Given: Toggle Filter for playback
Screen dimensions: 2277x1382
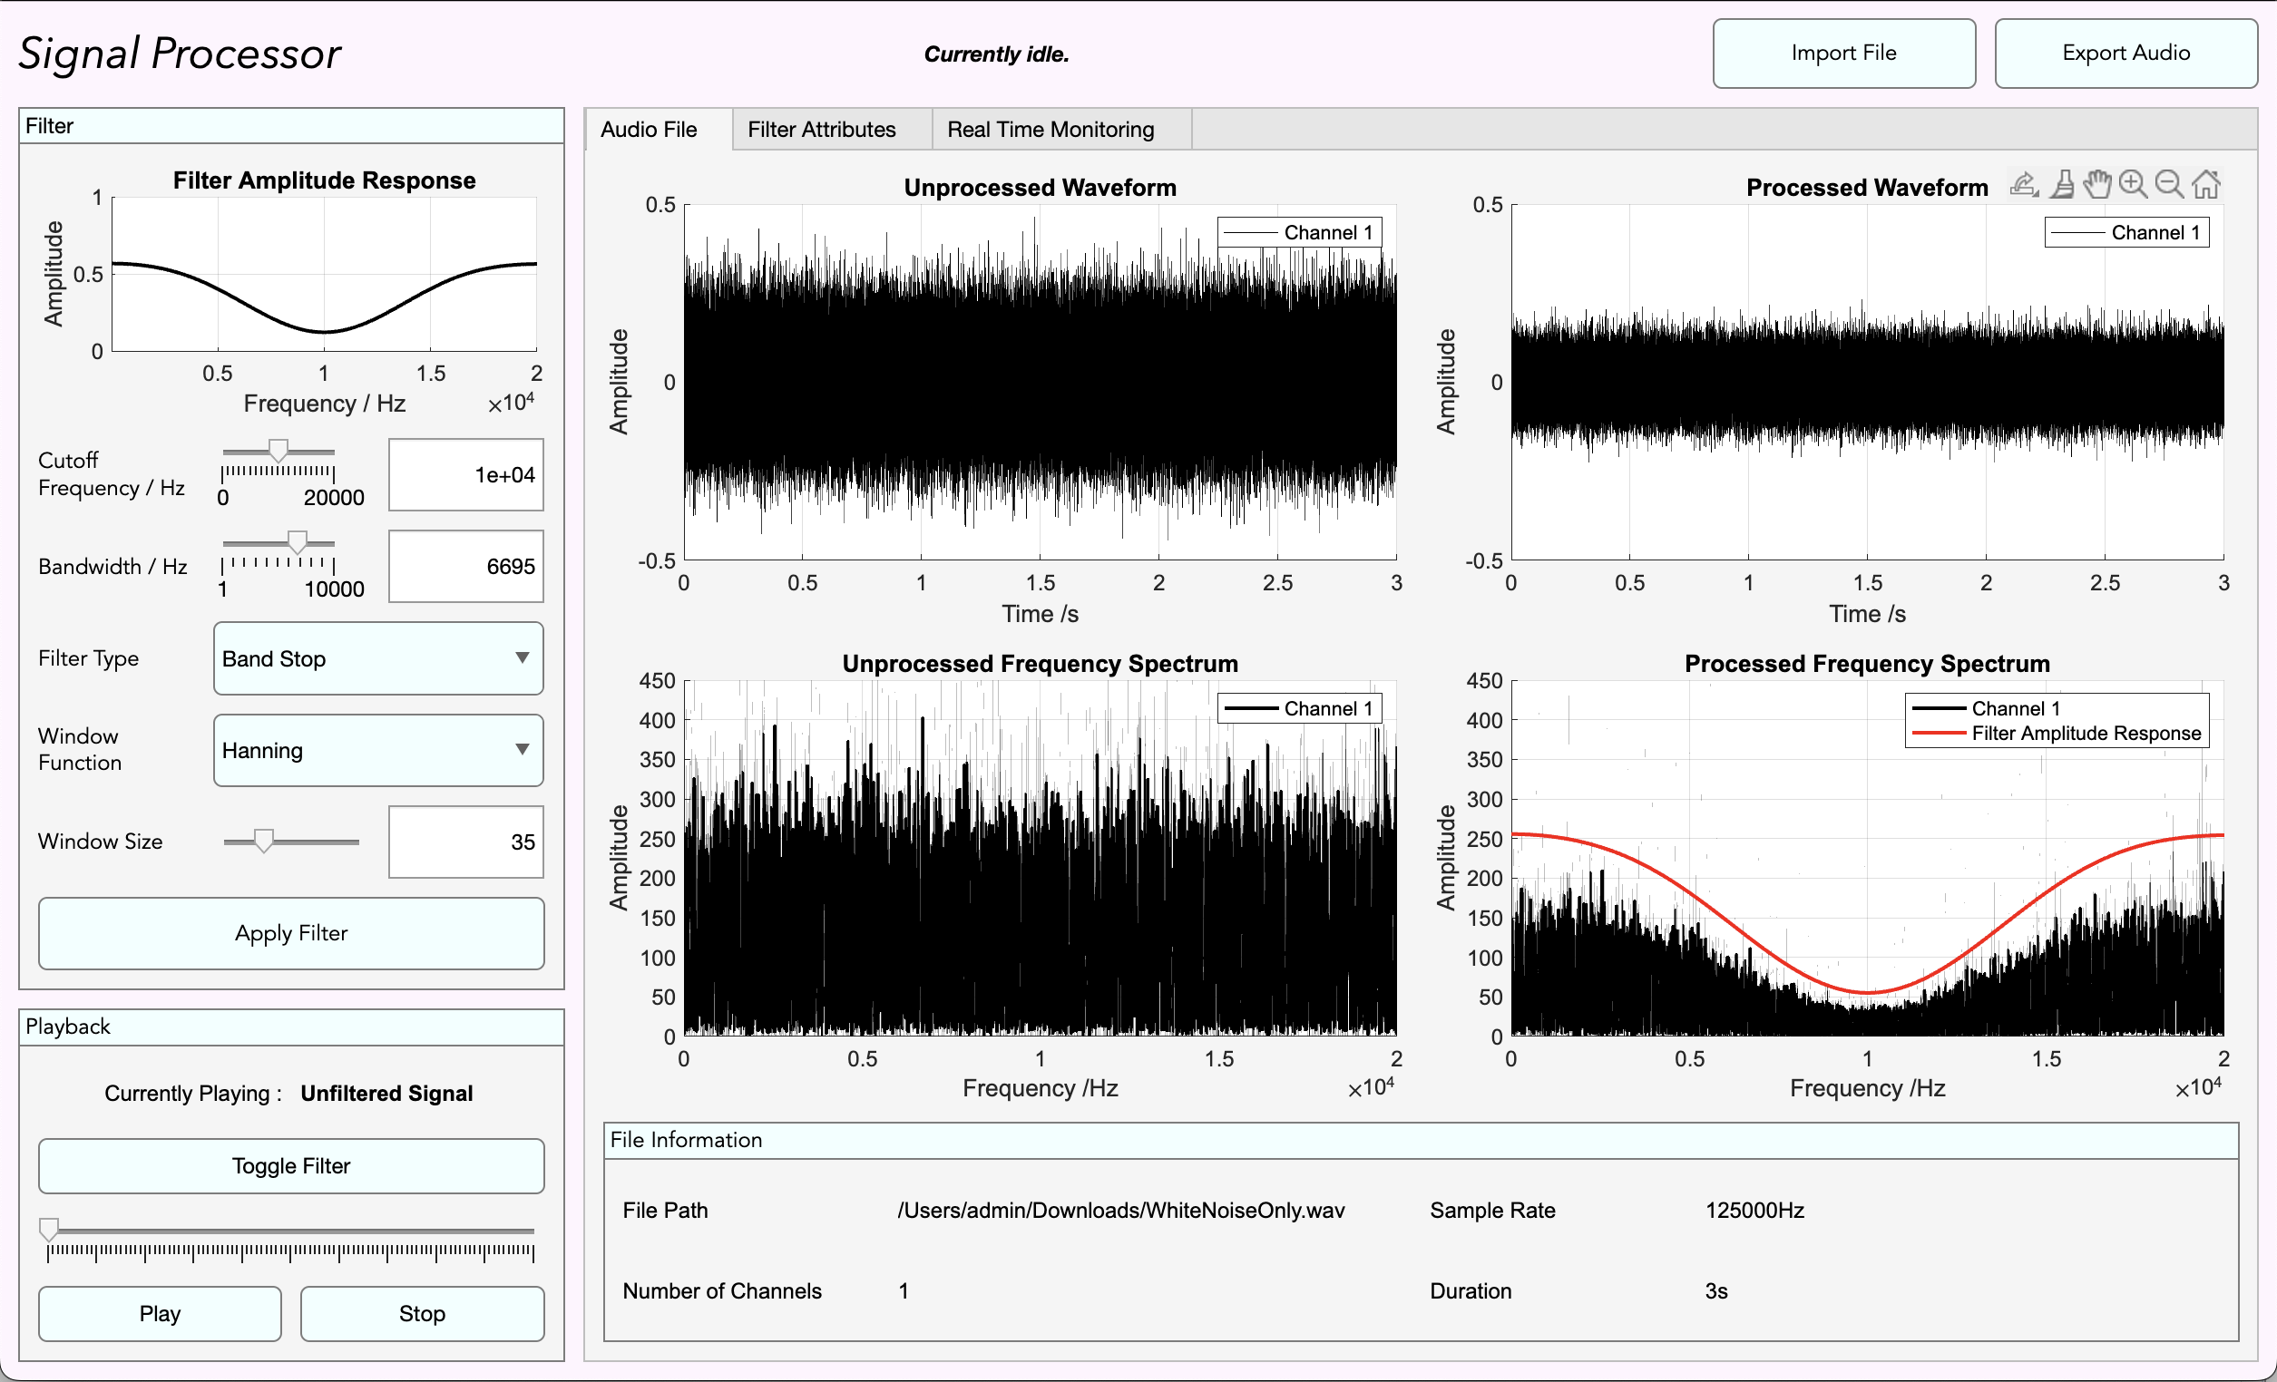Looking at the screenshot, I should click(x=290, y=1166).
